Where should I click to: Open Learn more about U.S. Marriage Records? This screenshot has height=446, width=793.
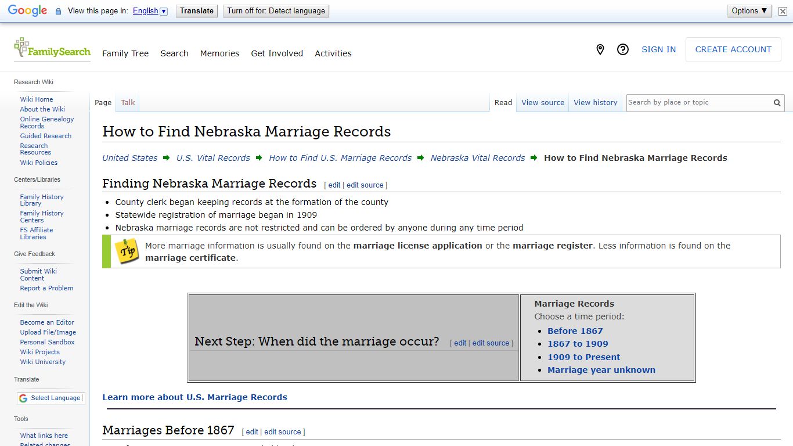coord(194,397)
